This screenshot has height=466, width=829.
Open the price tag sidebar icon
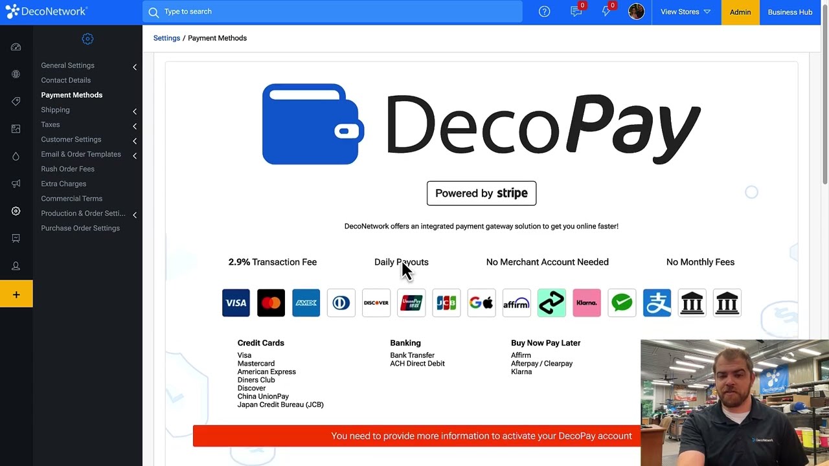pyautogui.click(x=16, y=102)
